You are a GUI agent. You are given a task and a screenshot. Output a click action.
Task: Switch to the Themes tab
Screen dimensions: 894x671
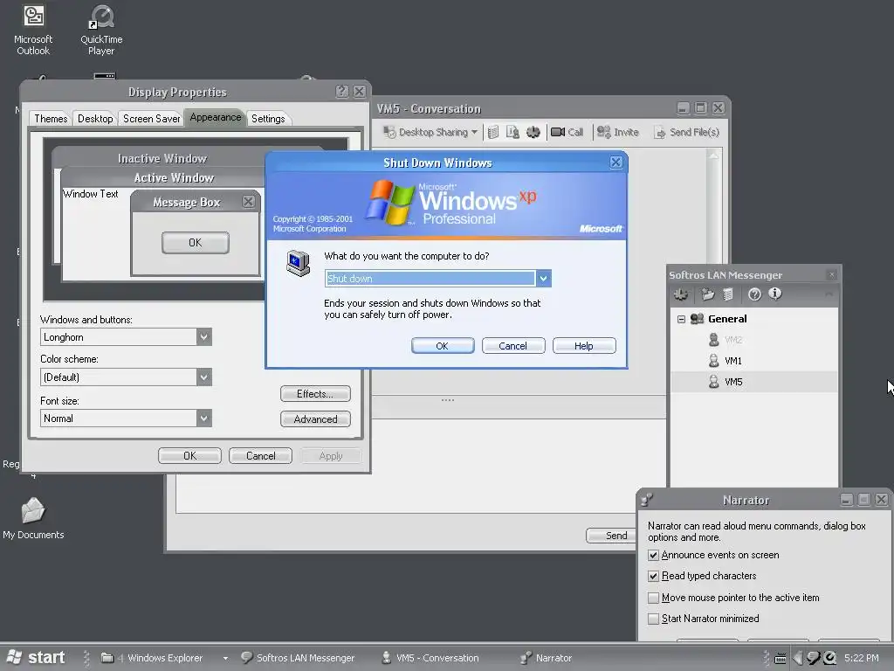click(x=51, y=119)
